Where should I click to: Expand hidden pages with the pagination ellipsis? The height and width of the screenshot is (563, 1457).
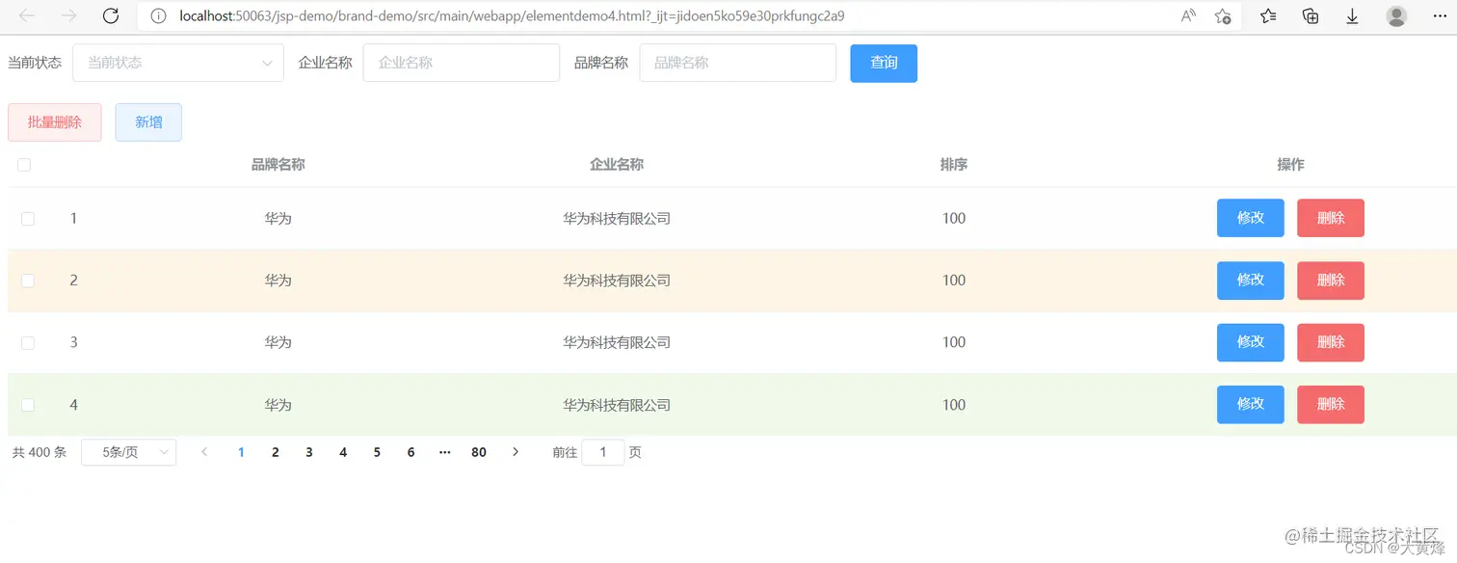pyautogui.click(x=444, y=451)
